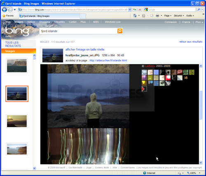Select the brown hills fjord thumbnail

point(17,149)
